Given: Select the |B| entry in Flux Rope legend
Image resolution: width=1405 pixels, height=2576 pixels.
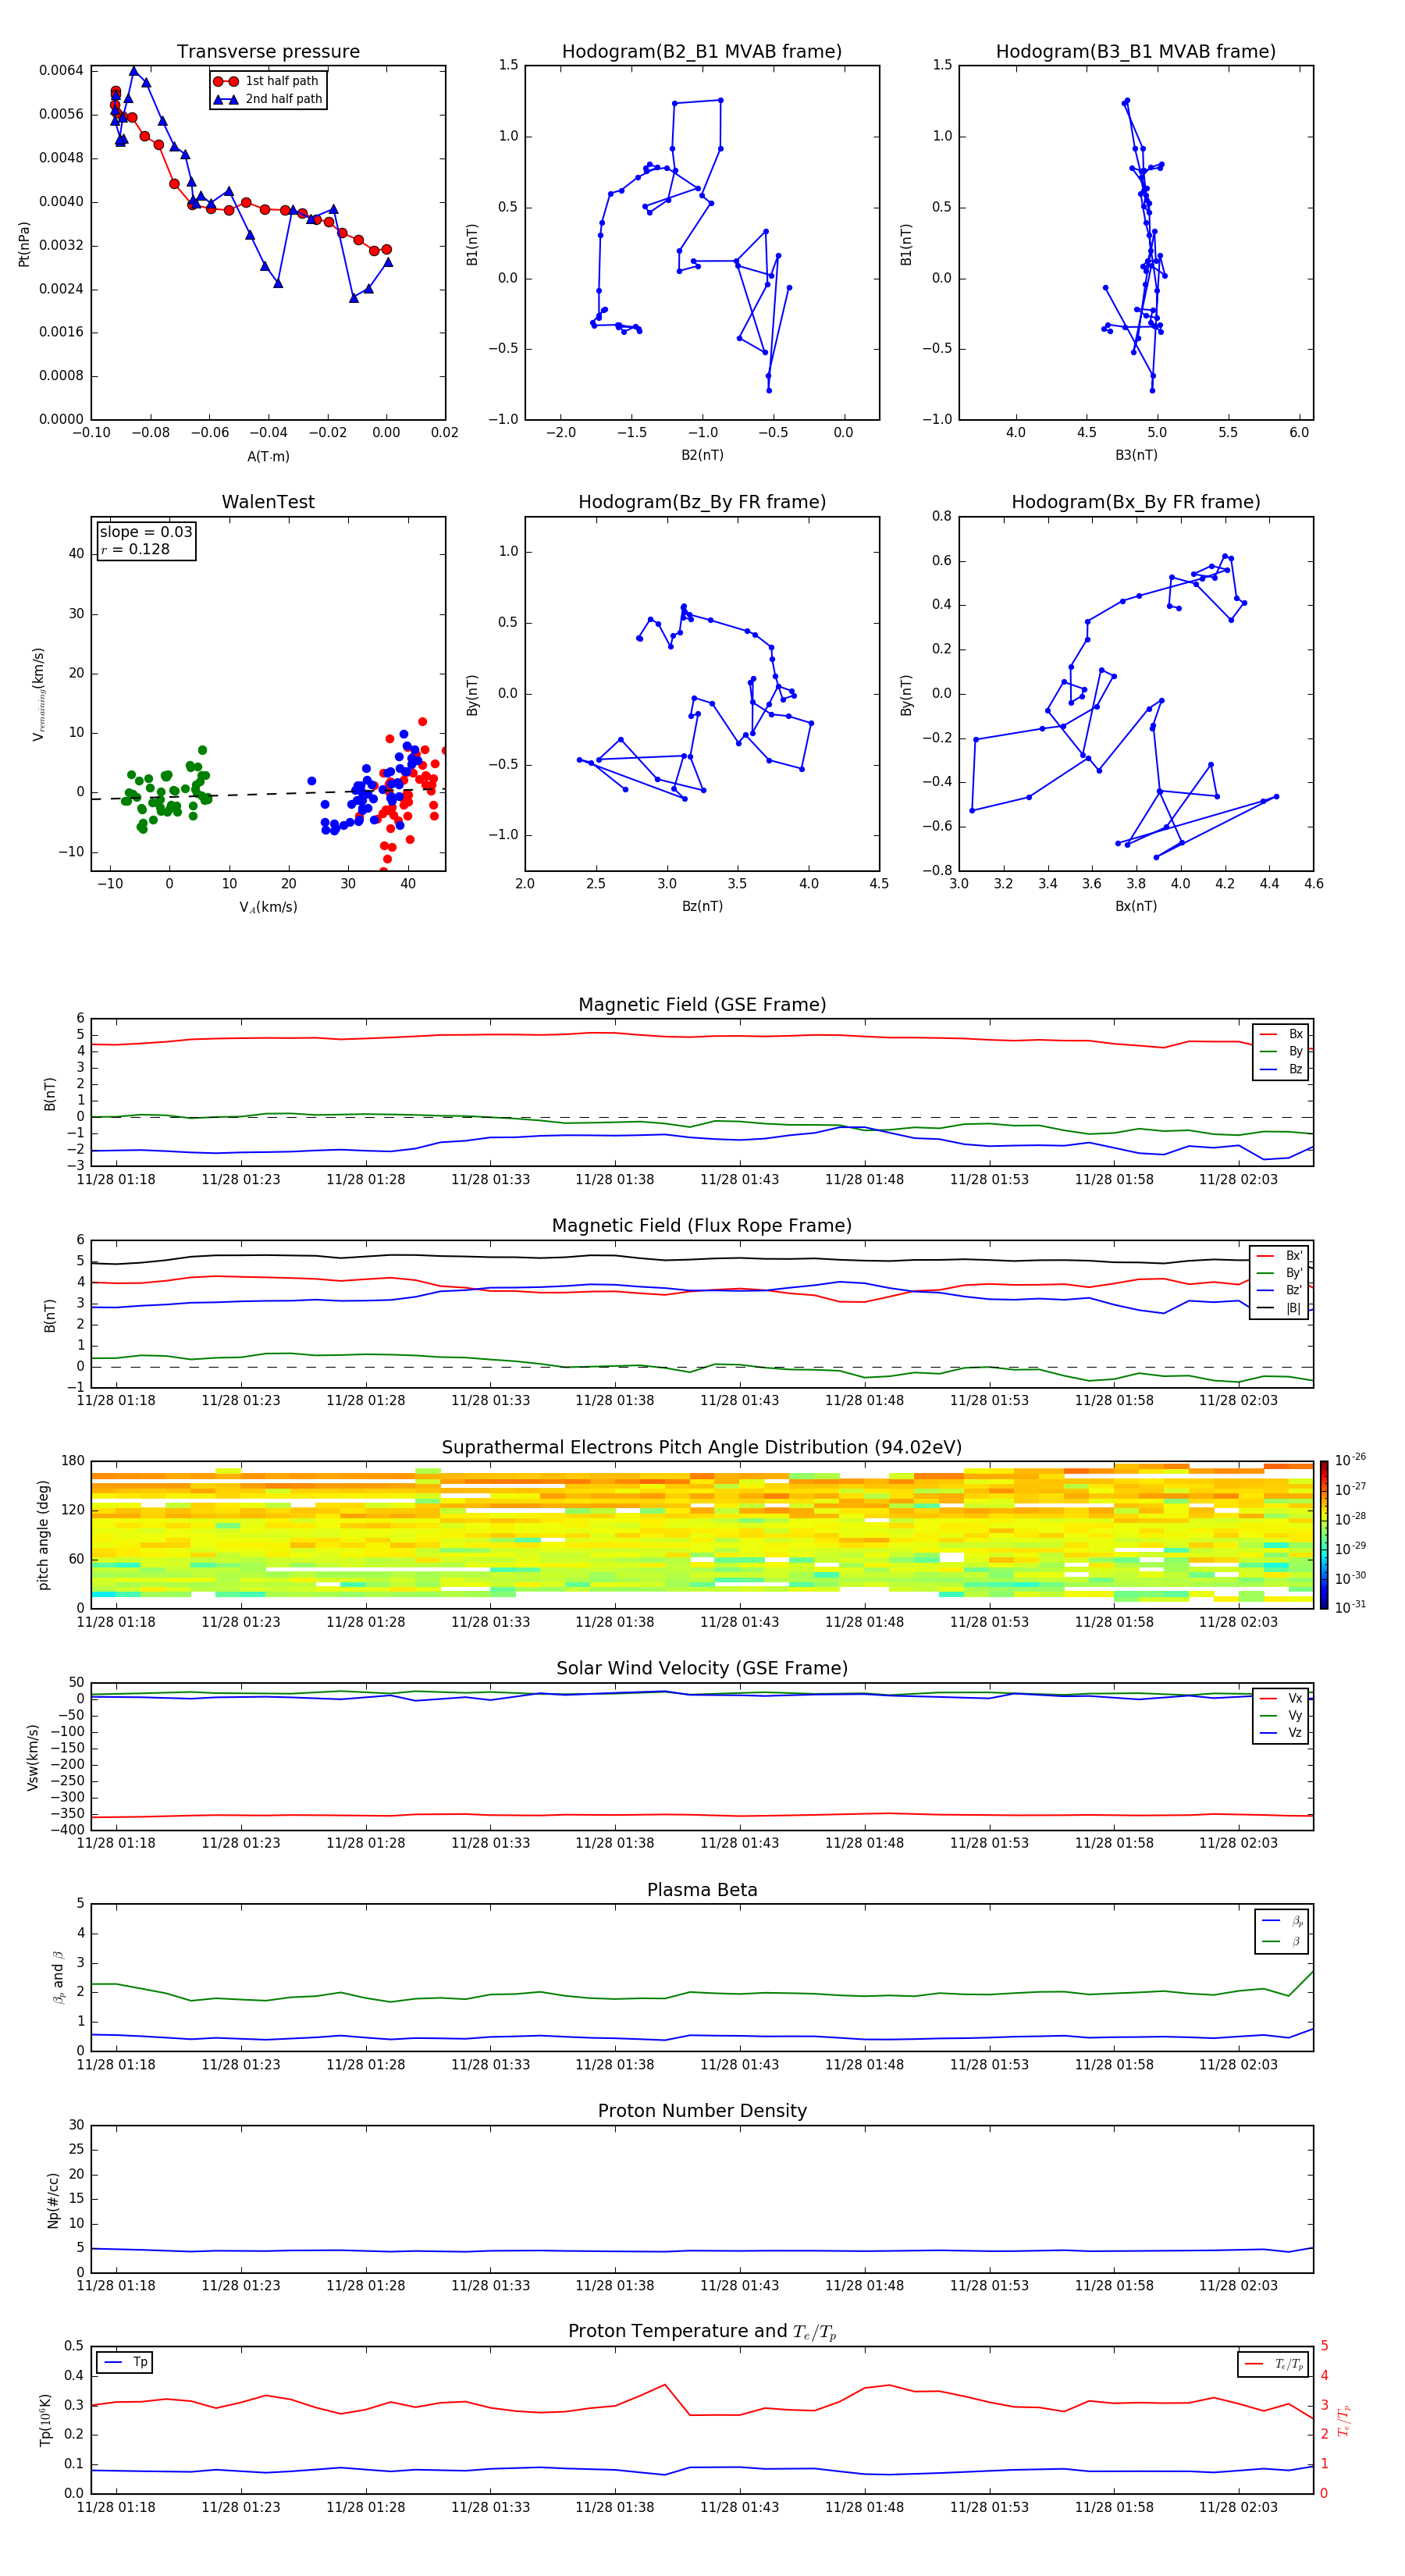Looking at the screenshot, I should 1280,1308.
